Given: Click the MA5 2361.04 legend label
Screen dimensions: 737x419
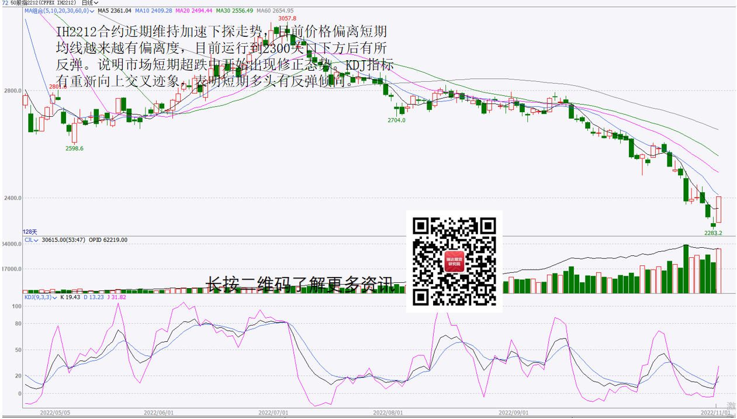Looking at the screenshot, I should click(x=113, y=11).
